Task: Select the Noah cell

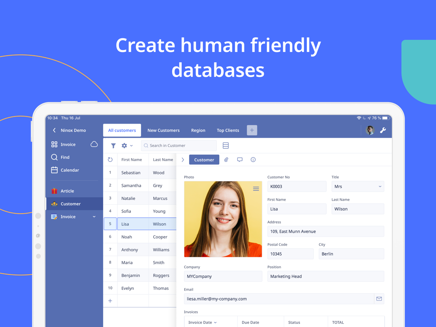Action: [x=133, y=237]
